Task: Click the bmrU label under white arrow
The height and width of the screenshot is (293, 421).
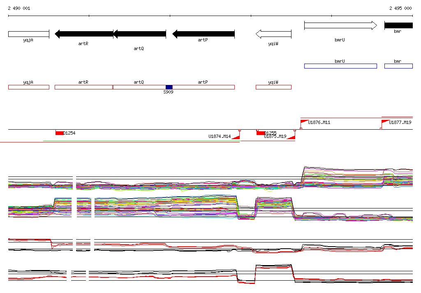Action: pyautogui.click(x=340, y=40)
